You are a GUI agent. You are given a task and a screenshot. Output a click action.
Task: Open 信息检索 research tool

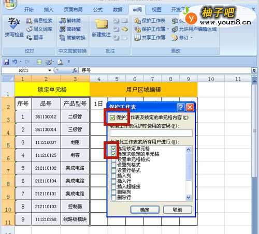(29, 21)
